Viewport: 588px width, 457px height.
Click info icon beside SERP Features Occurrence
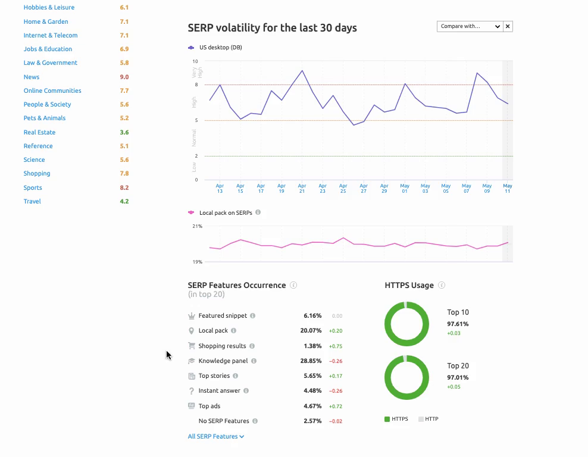[x=293, y=286]
